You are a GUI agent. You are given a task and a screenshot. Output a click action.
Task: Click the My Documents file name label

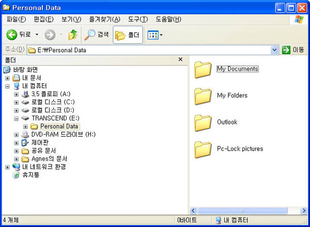click(238, 69)
